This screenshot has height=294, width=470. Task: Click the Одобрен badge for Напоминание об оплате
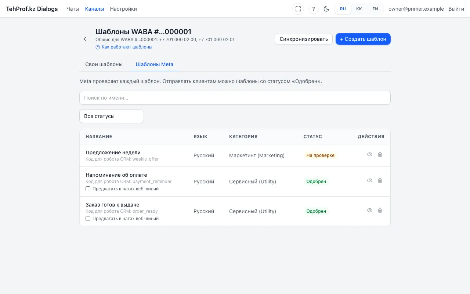tap(316, 182)
